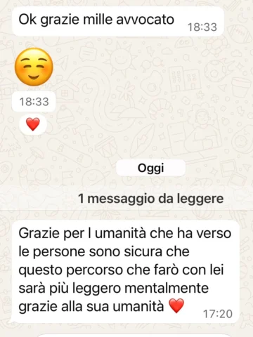Tap the partially visible bubble at the bottom edge

[x=135, y=335]
